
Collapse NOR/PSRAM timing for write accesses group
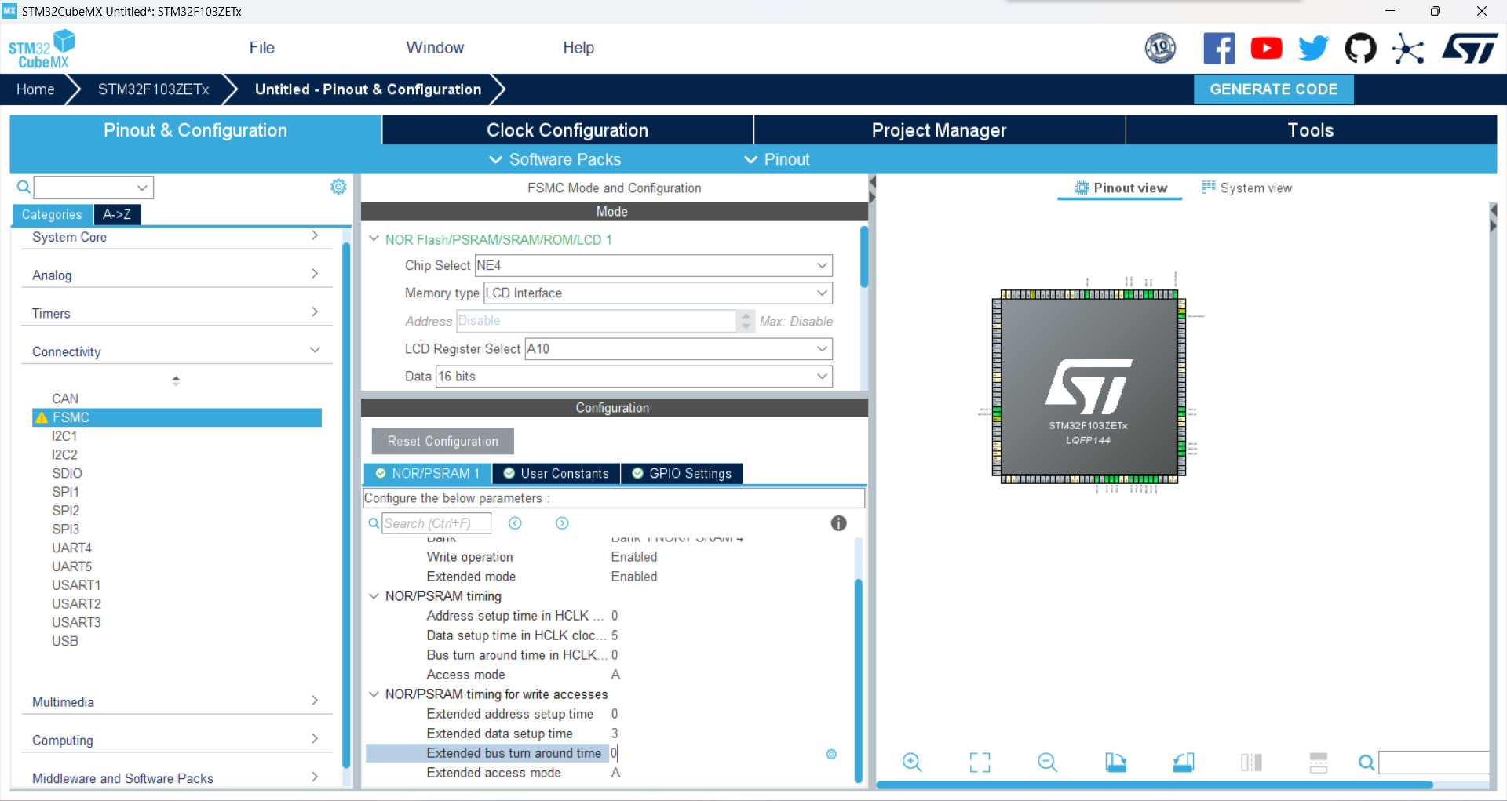pos(374,694)
